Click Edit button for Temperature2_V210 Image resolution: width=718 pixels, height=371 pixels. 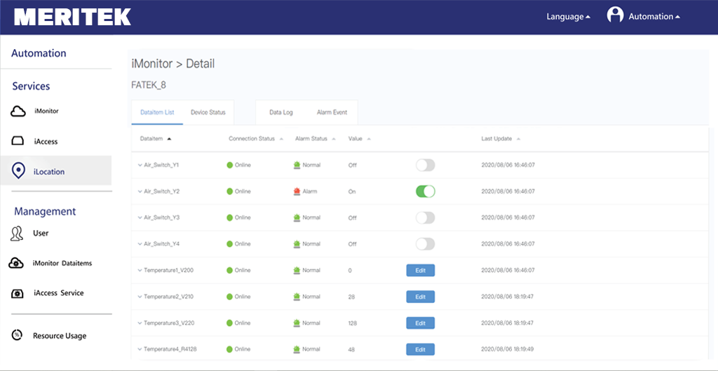tap(420, 297)
